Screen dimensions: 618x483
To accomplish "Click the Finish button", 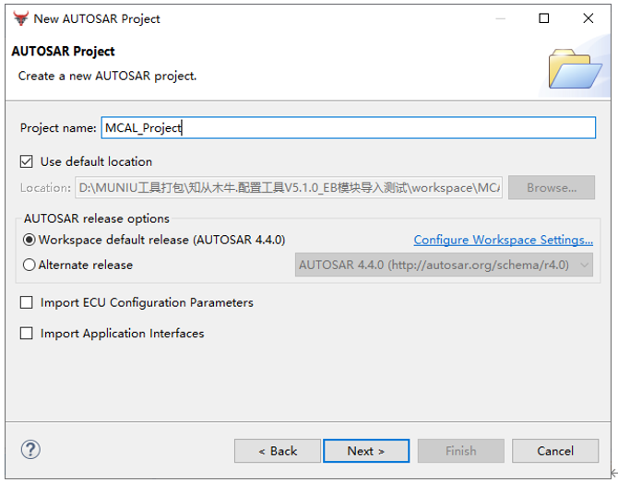I will point(461,451).
